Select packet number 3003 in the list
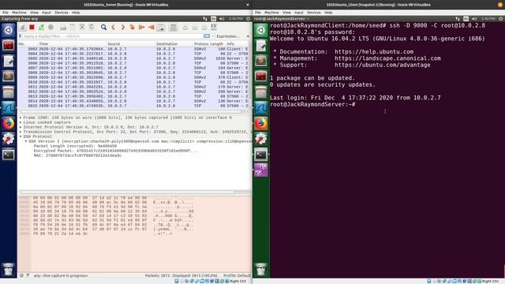 tap(133, 49)
